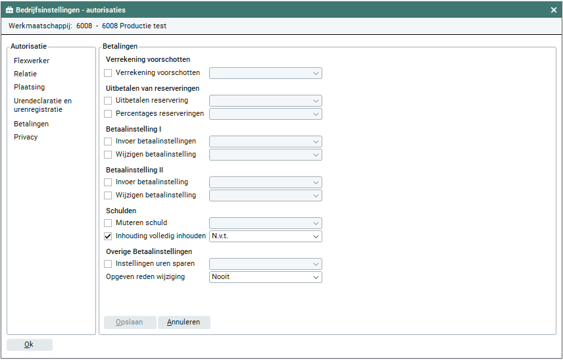Open the Privacy authorization section
The height and width of the screenshot is (360, 563).
click(x=26, y=137)
